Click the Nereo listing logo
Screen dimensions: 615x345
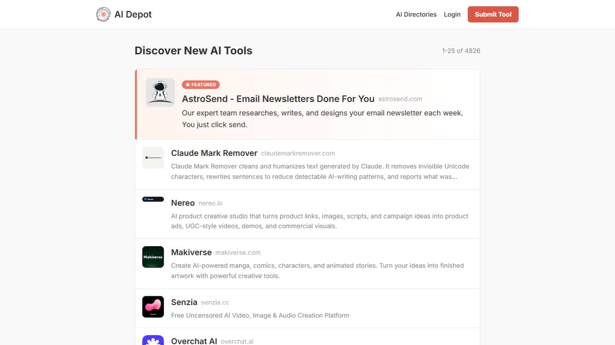pyautogui.click(x=153, y=199)
